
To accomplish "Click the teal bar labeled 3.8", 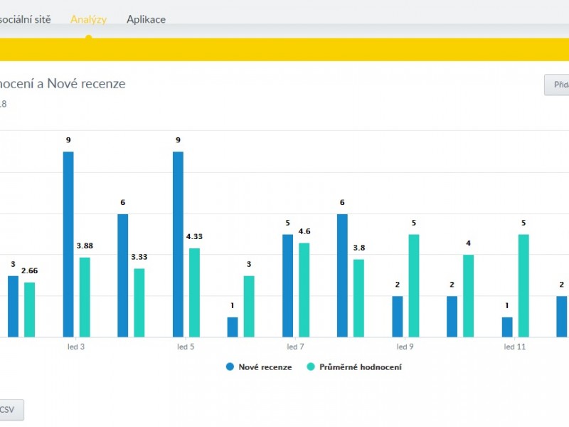I will pos(358,297).
